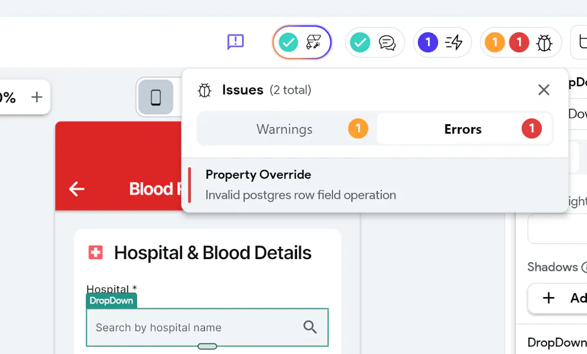This screenshot has height=354, width=587.
Task: Open the feedback exclamation speech bubble icon
Action: tap(235, 42)
